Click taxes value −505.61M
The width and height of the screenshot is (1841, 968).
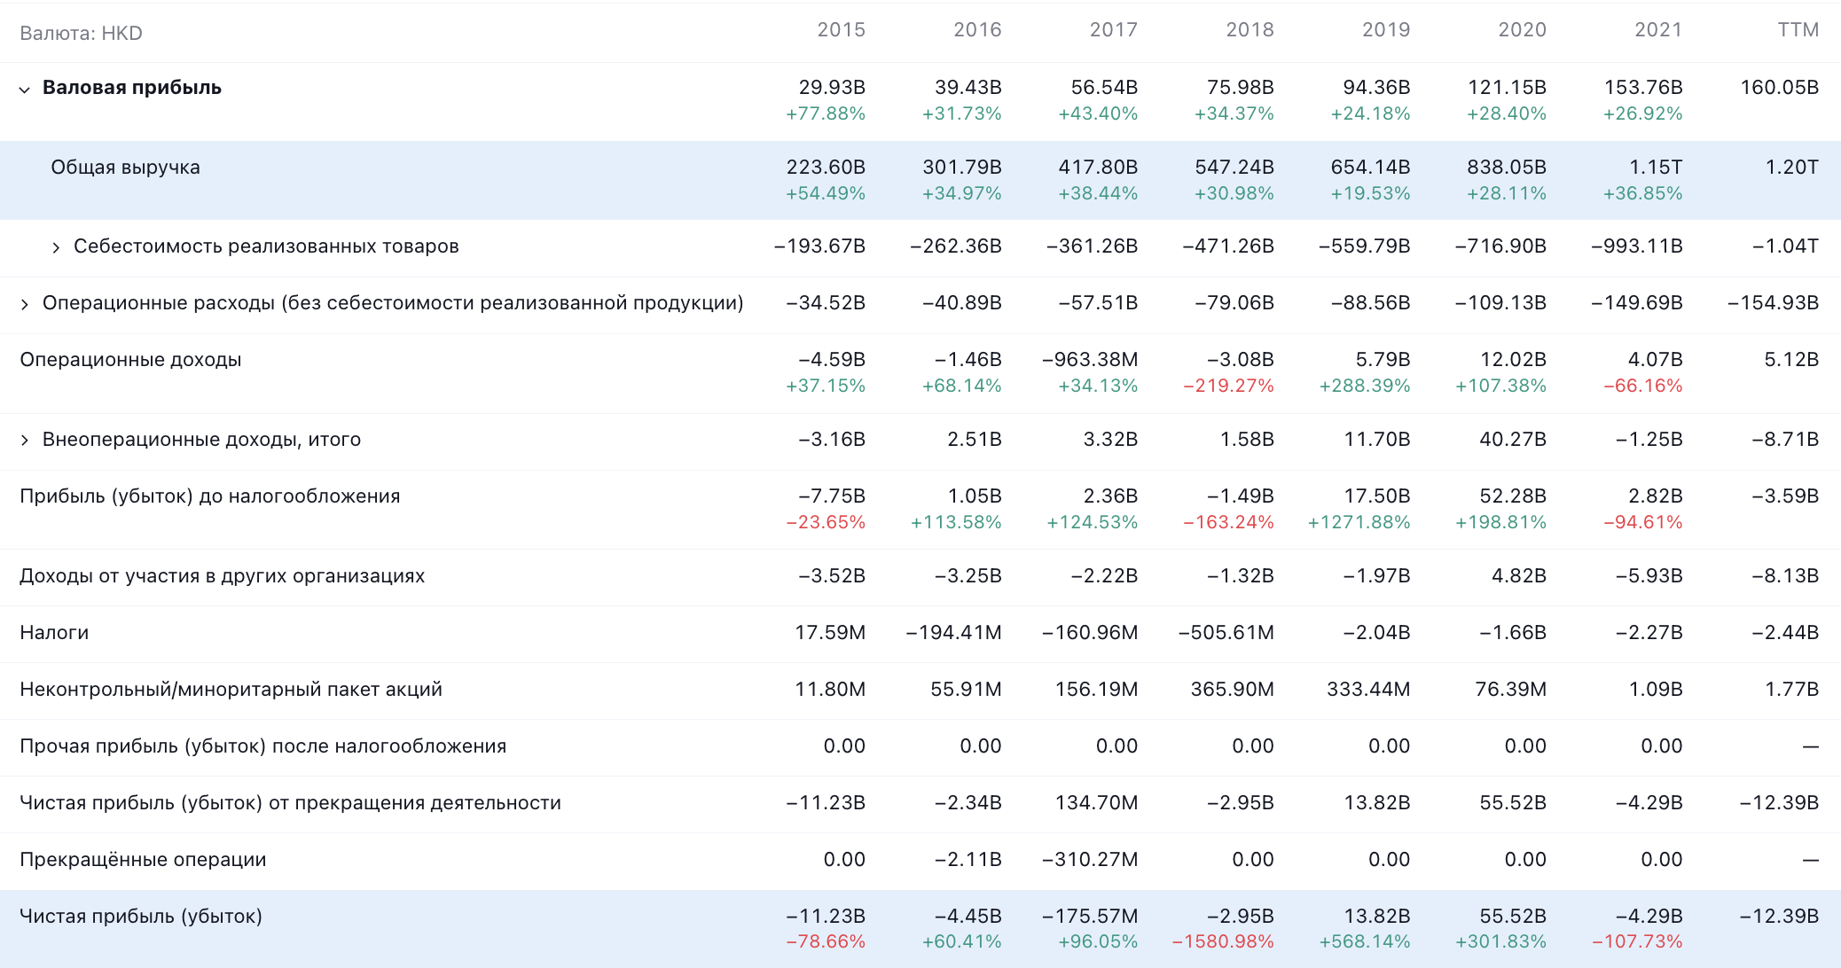pos(1226,633)
